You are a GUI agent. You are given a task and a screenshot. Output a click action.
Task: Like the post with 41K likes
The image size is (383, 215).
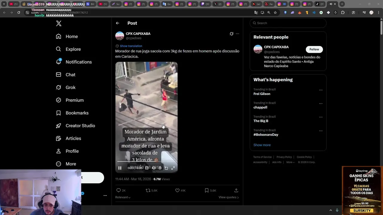point(180,190)
